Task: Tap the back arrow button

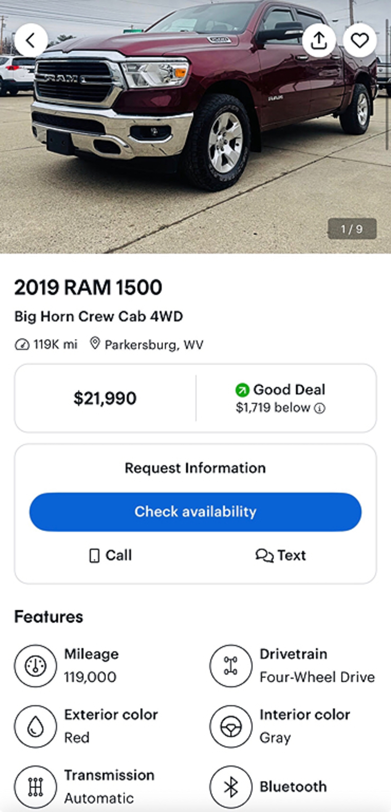Action: (x=31, y=40)
